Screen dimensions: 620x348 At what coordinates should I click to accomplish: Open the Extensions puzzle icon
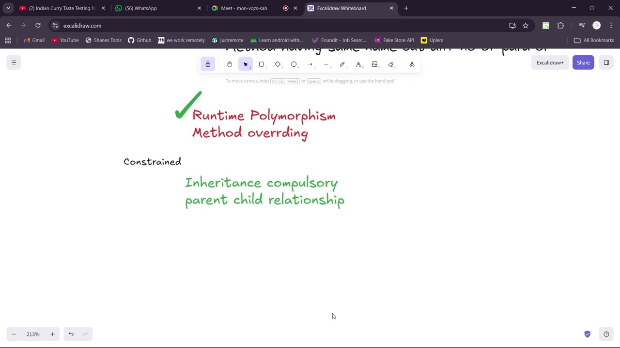[x=561, y=26]
